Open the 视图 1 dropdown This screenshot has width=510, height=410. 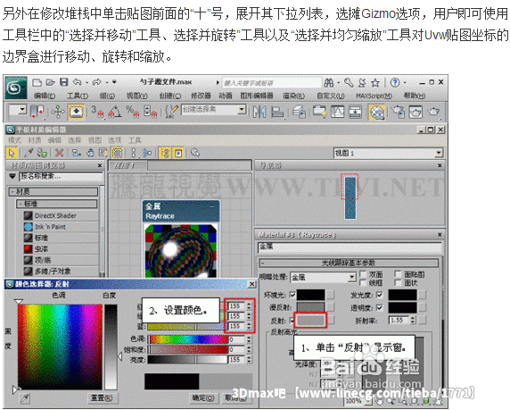(439, 153)
